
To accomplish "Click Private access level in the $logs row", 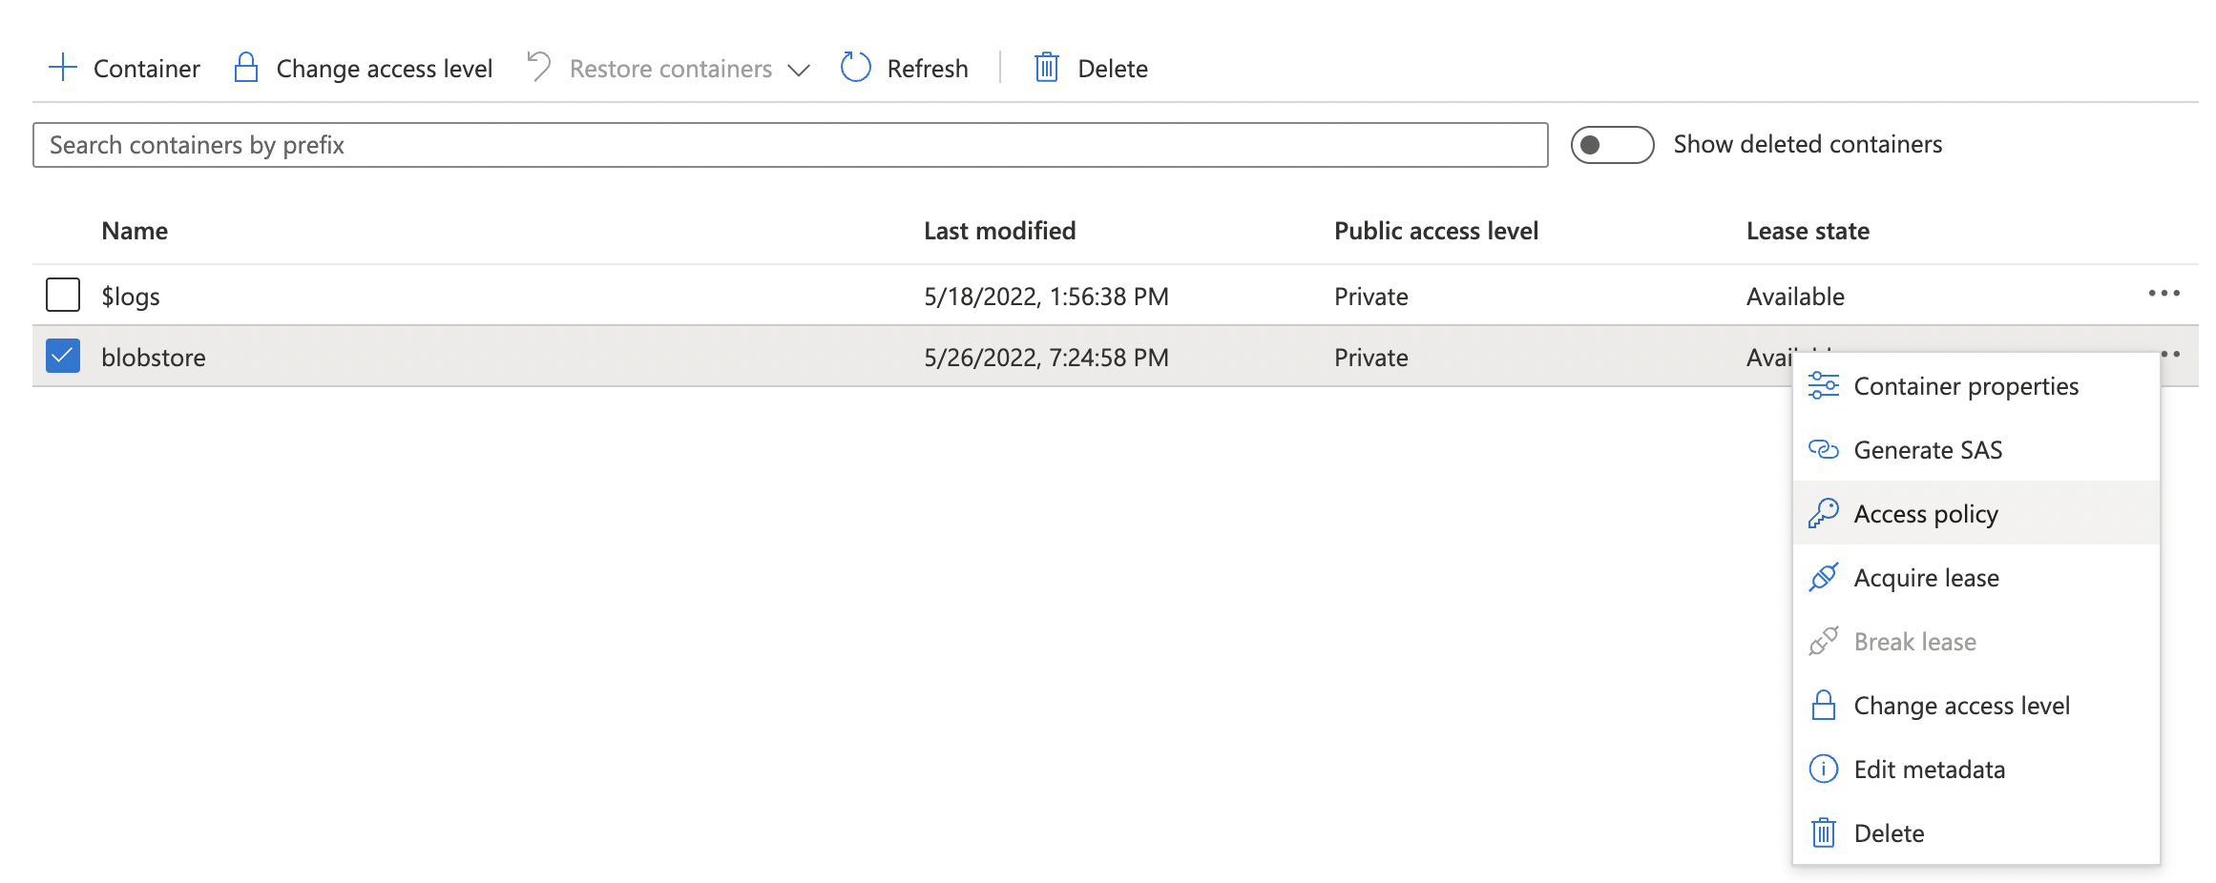I will [x=1371, y=297].
